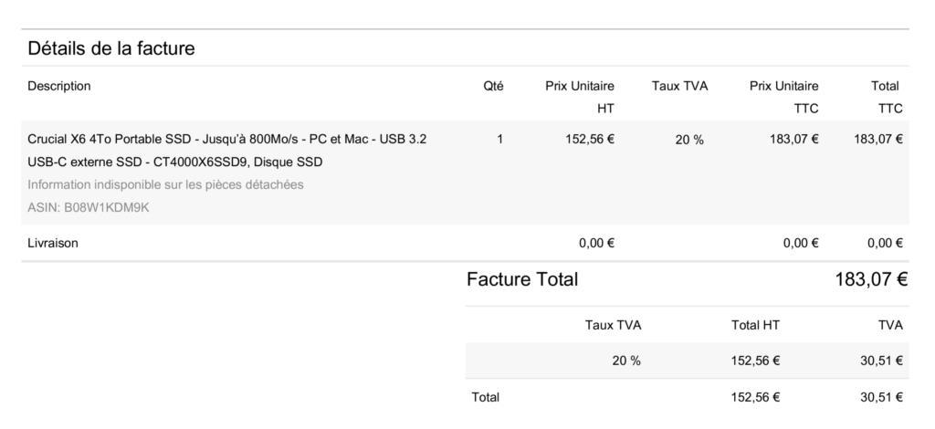Click the Livraison row label
Screen dimensions: 935x429
pos(52,243)
